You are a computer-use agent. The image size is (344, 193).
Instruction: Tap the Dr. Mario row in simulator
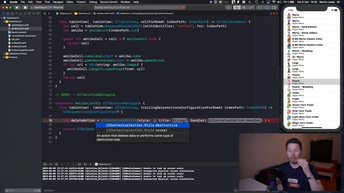[x=312, y=58]
